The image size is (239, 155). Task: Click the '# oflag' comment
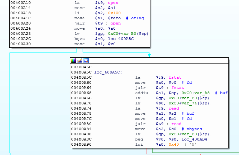click(135, 18)
